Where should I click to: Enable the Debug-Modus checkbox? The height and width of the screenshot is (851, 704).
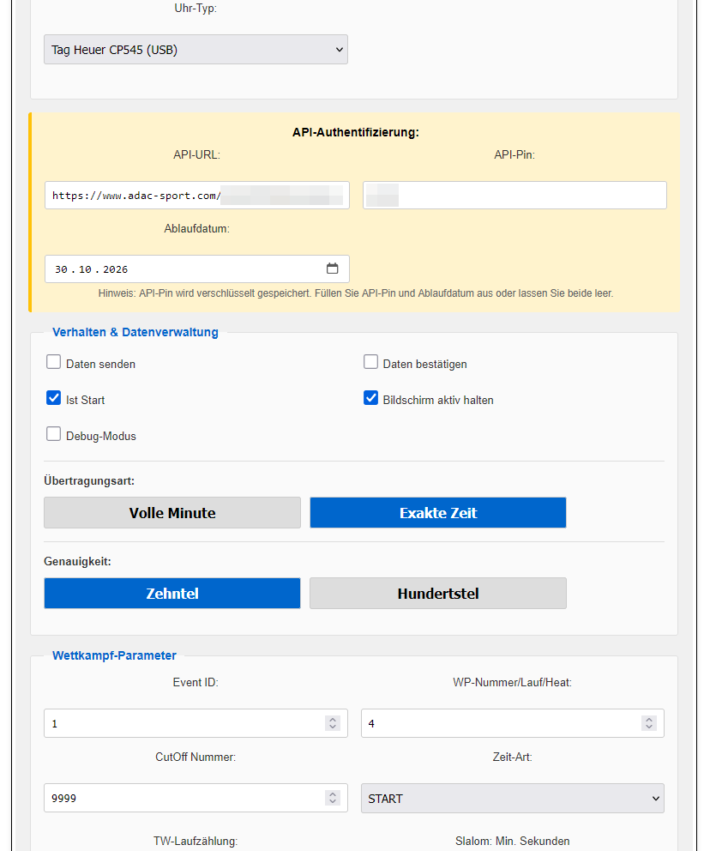click(x=54, y=433)
